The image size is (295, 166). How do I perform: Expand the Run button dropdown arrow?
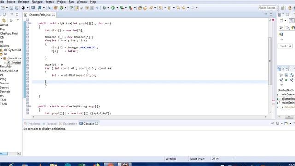pyautogui.click(x=117, y=8)
